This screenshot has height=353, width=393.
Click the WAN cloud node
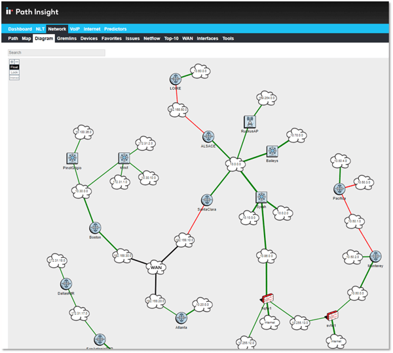155,267
